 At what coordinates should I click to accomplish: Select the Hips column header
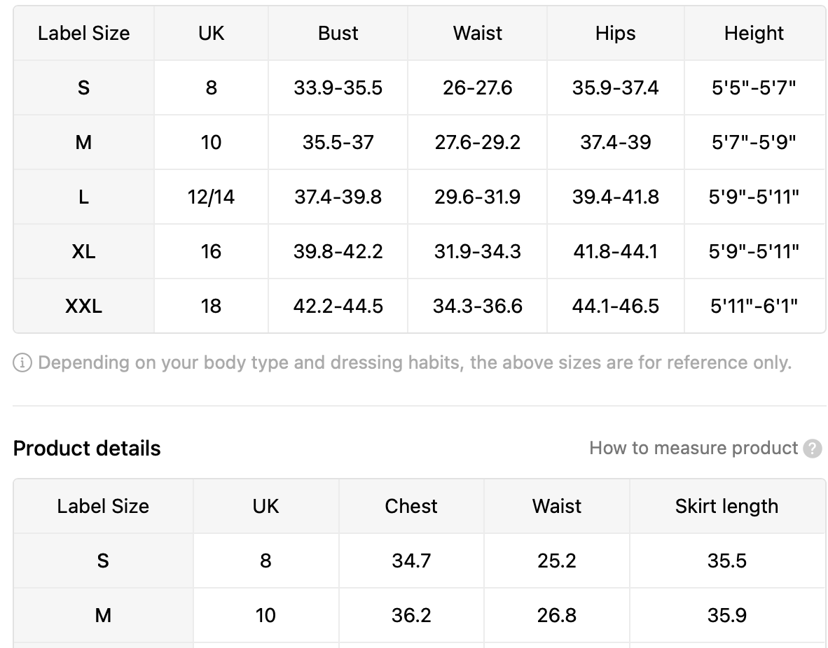(x=615, y=34)
